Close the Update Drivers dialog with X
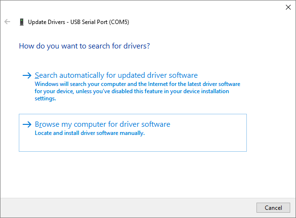296x218 pixels. [x=288, y=7]
